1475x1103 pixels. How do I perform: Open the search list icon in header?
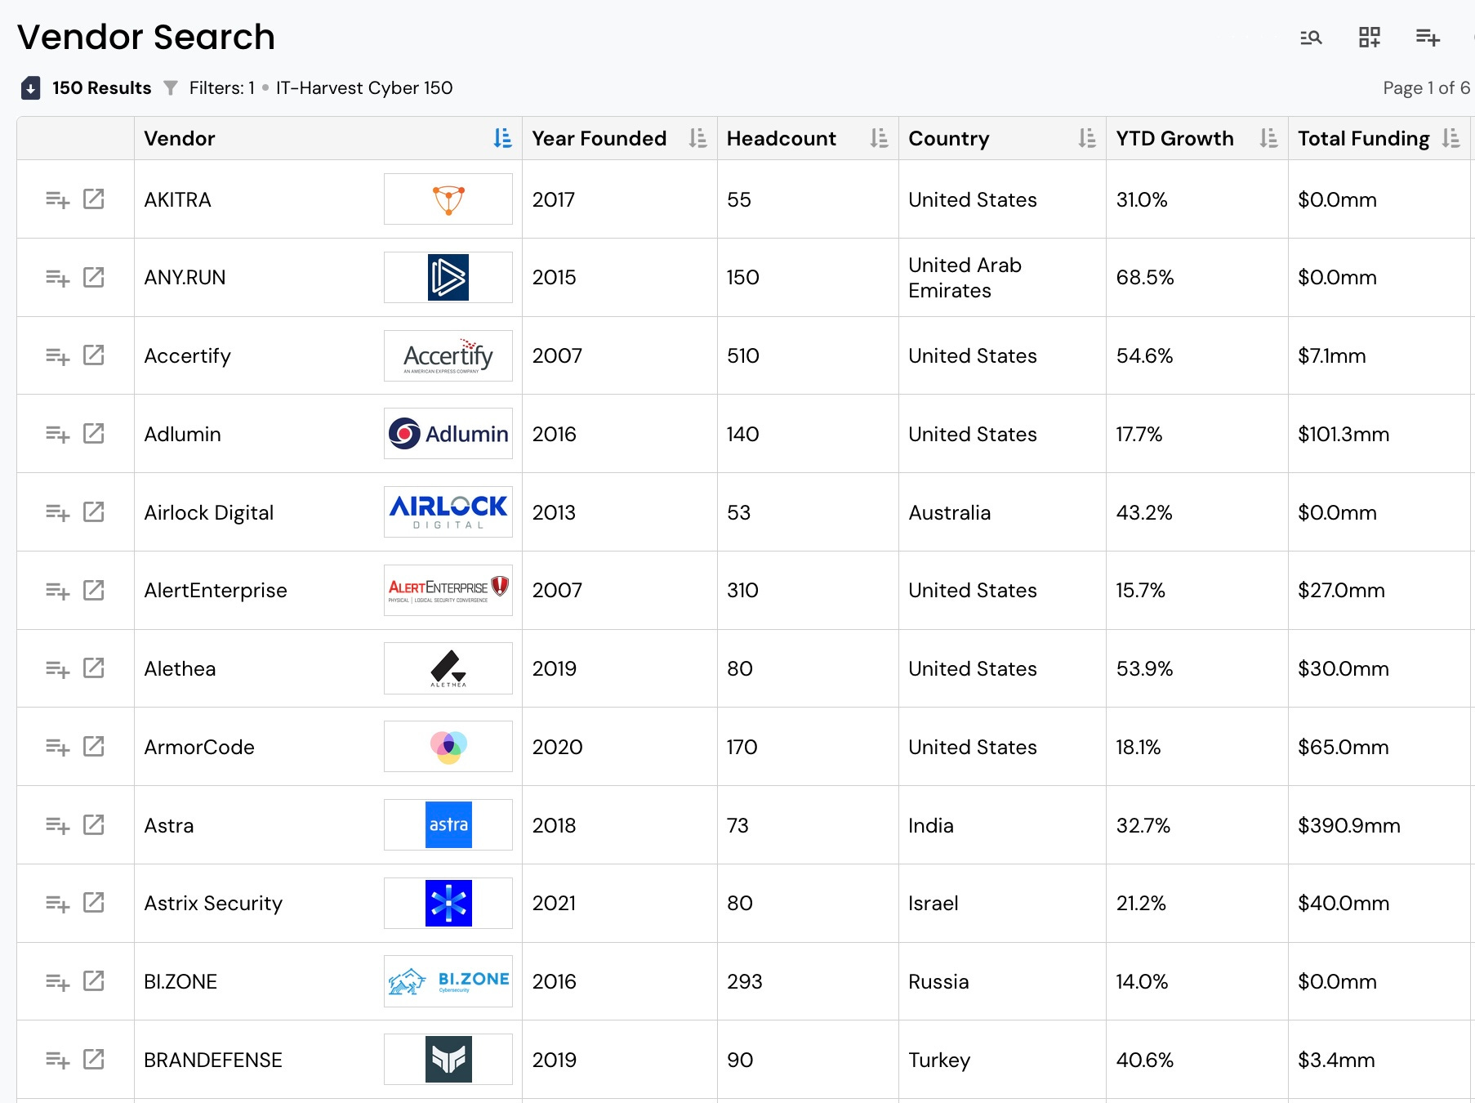tap(1311, 38)
